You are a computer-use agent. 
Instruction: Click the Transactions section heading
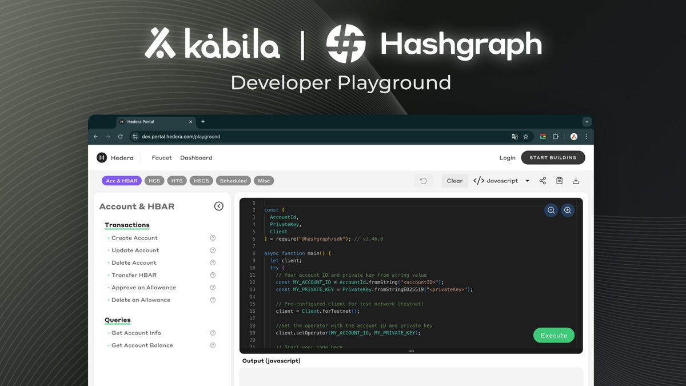click(x=127, y=225)
